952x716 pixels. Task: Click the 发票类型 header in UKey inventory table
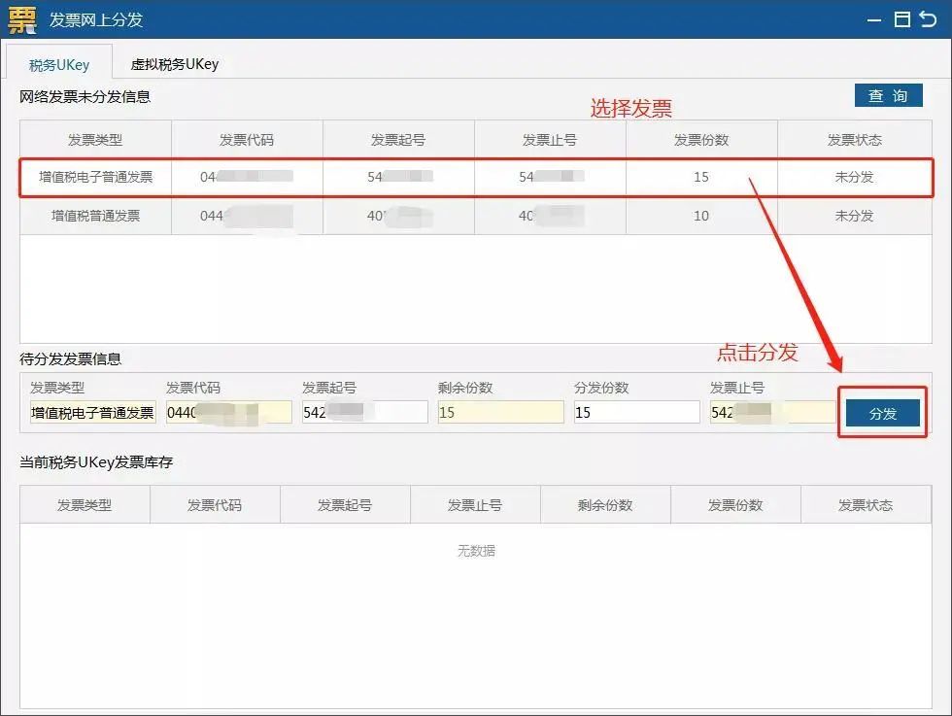coord(85,504)
